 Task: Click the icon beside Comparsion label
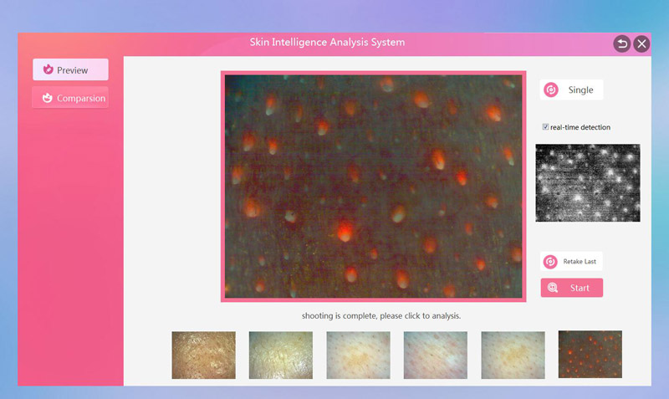pyautogui.click(x=48, y=98)
